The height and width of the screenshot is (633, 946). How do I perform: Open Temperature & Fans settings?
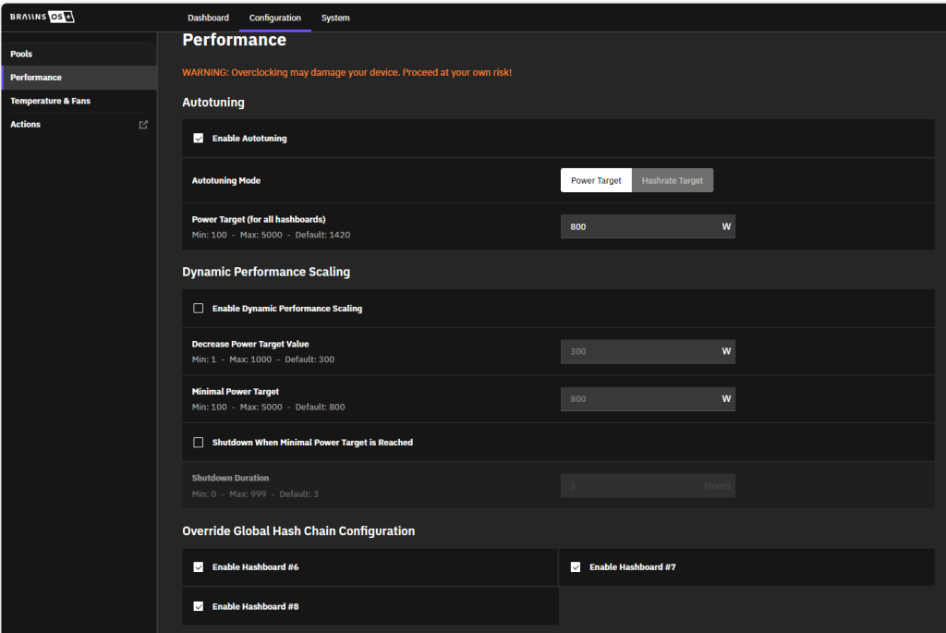(x=51, y=101)
